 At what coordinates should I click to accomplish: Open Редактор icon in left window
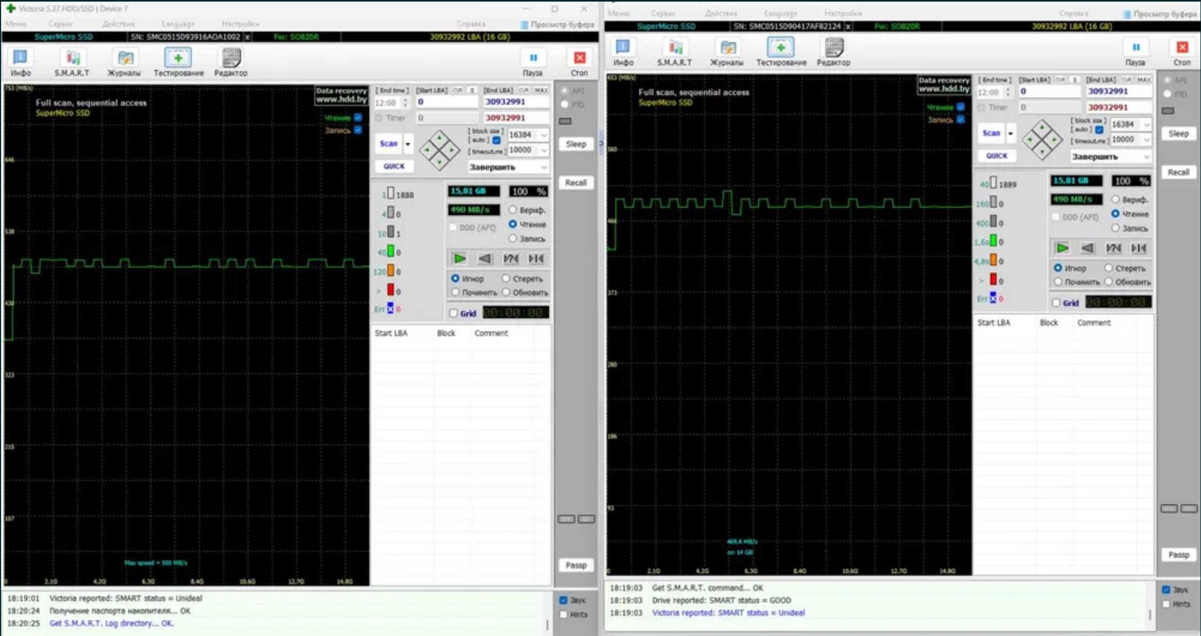(231, 63)
